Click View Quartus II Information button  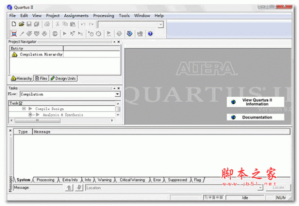coord(255,102)
